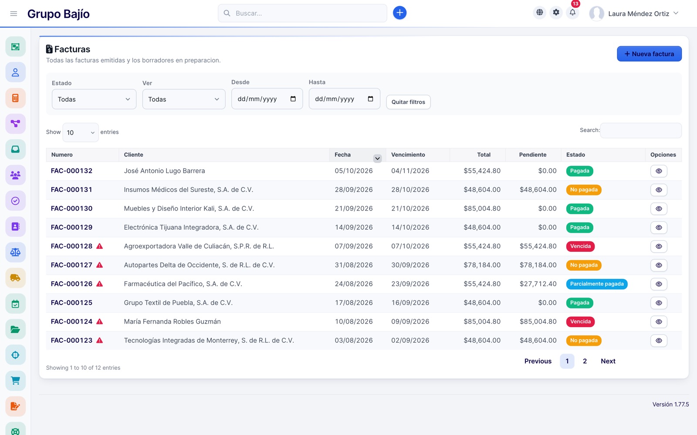This screenshot has height=435, width=697.
Task: View invoice FAC-000131 with eye icon
Action: pyautogui.click(x=659, y=190)
